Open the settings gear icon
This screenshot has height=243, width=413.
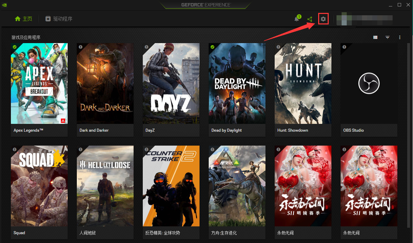coord(323,19)
